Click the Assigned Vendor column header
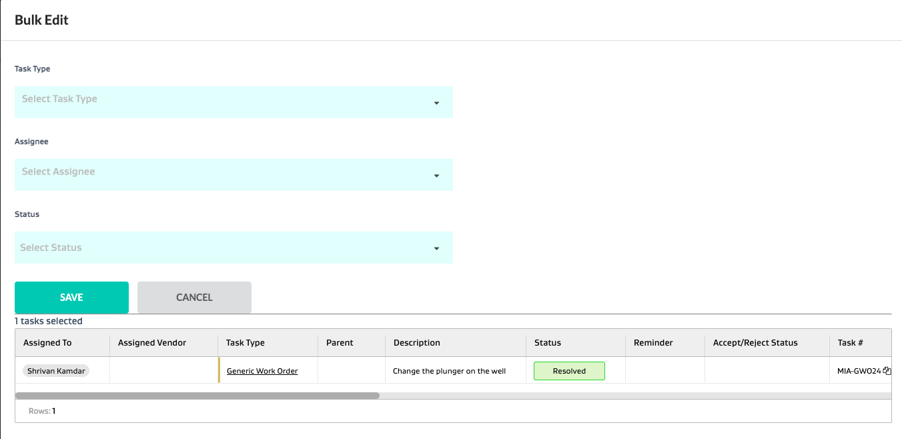 point(152,342)
